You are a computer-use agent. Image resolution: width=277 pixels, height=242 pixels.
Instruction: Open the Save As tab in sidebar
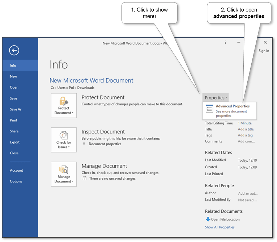pyautogui.click(x=16, y=109)
